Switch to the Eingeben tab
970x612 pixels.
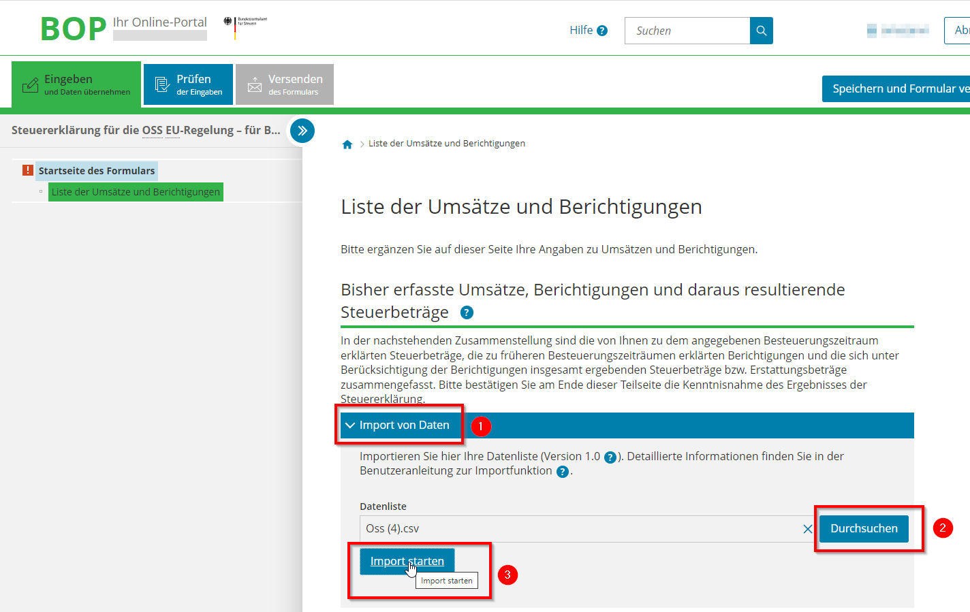click(76, 84)
